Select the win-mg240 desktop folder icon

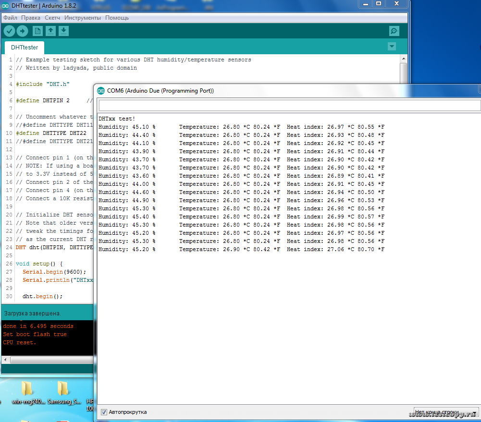26,389
